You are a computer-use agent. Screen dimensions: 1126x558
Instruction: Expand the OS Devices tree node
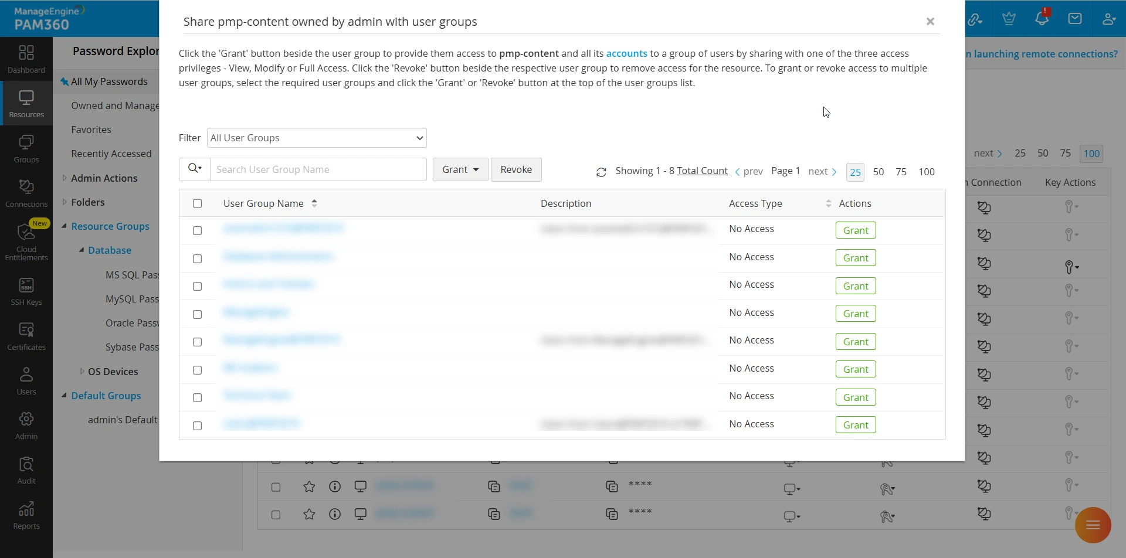tap(82, 372)
